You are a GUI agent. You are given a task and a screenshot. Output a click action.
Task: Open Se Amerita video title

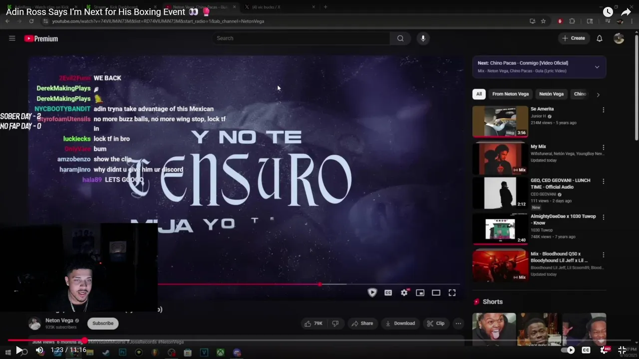542,109
